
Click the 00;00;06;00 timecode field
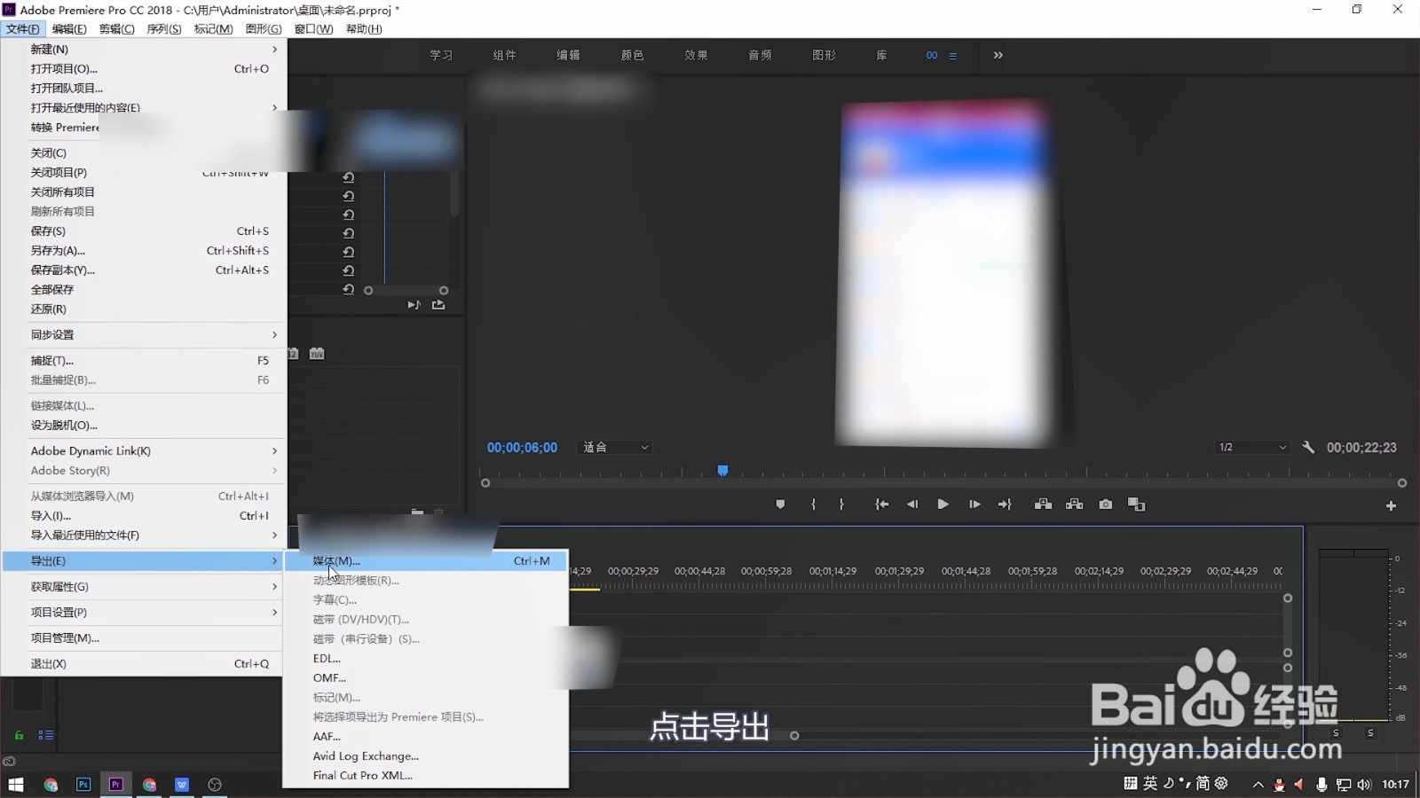522,448
